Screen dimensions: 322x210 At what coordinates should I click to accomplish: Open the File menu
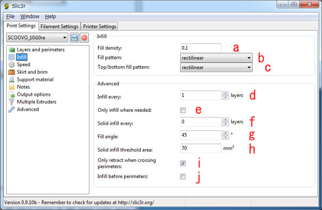pyautogui.click(x=10, y=17)
